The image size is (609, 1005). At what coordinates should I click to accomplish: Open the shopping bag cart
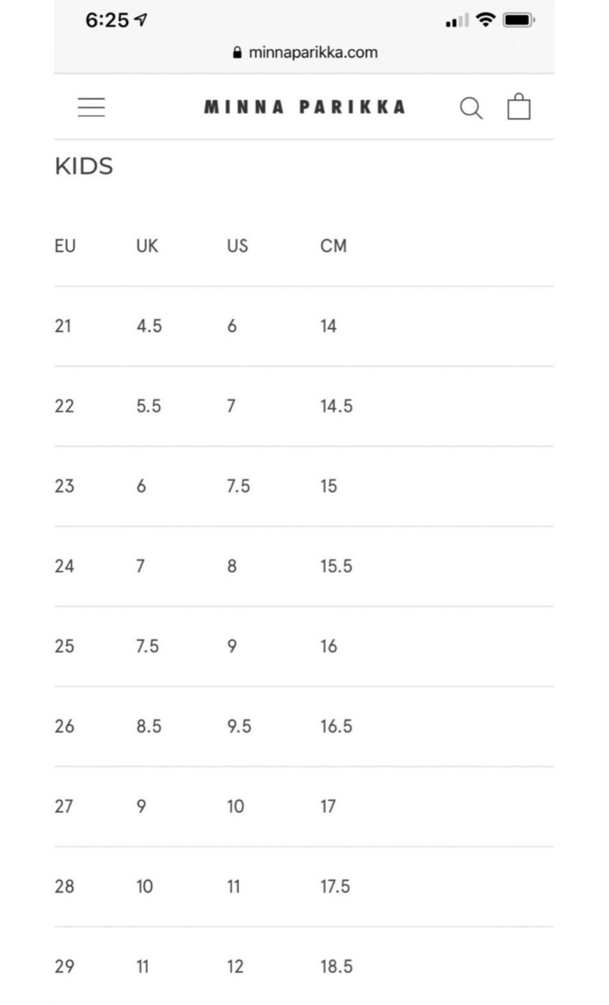(x=518, y=107)
